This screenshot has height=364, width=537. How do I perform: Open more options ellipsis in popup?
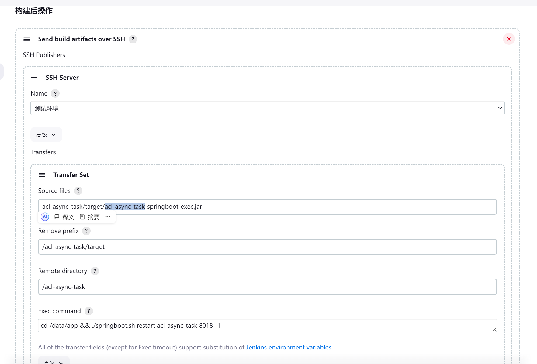click(x=108, y=217)
